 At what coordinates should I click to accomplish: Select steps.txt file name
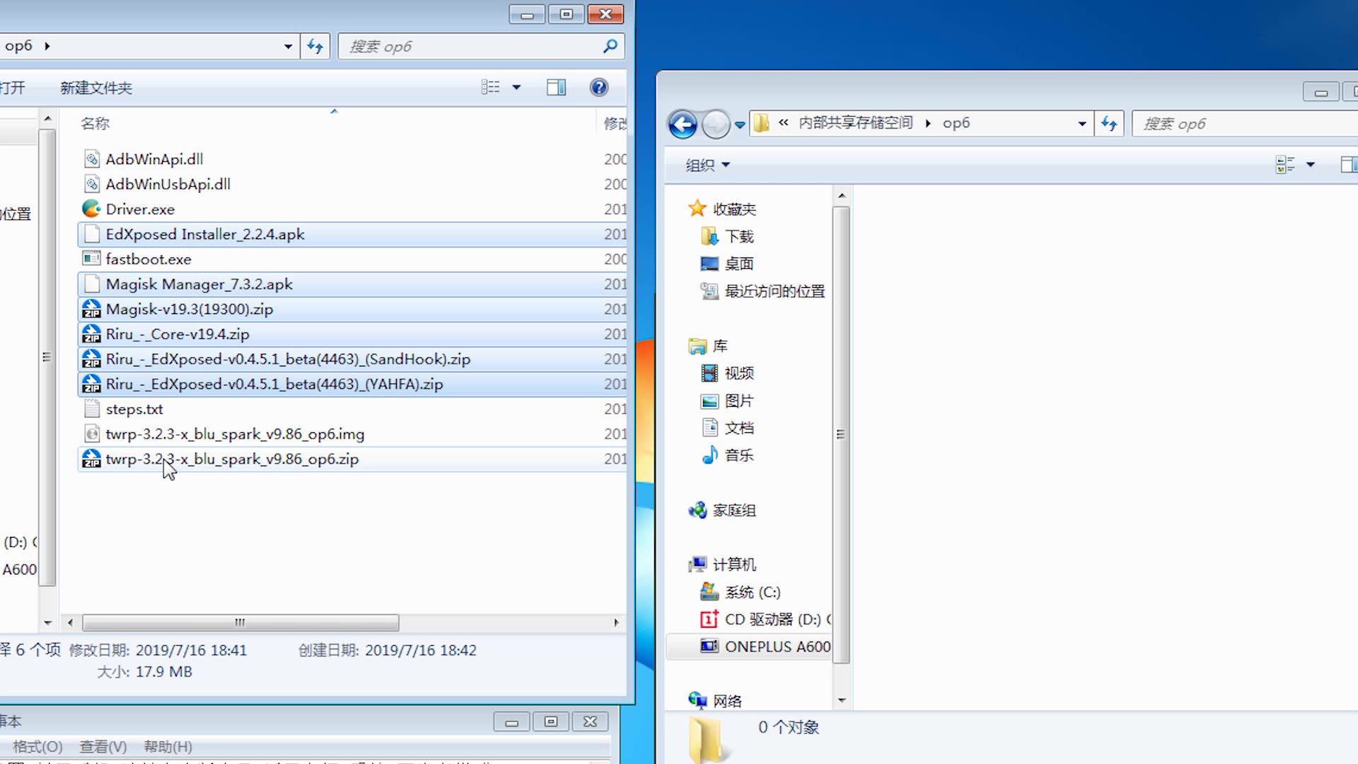tap(134, 409)
